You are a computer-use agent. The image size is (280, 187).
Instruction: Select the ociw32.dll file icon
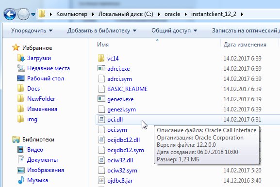tap(101, 160)
